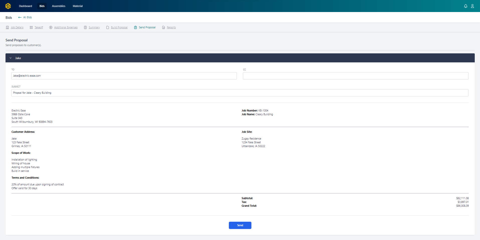Click the CC email field
480x240 pixels.
355,76
